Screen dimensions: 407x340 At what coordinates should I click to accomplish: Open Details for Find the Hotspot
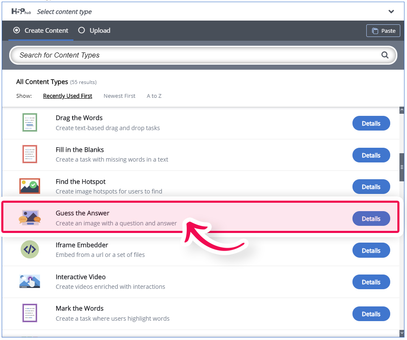click(x=371, y=187)
